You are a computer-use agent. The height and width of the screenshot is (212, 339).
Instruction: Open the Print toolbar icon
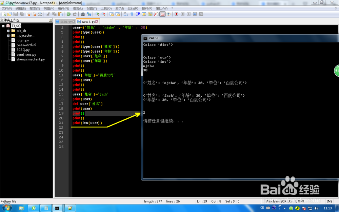39,14
